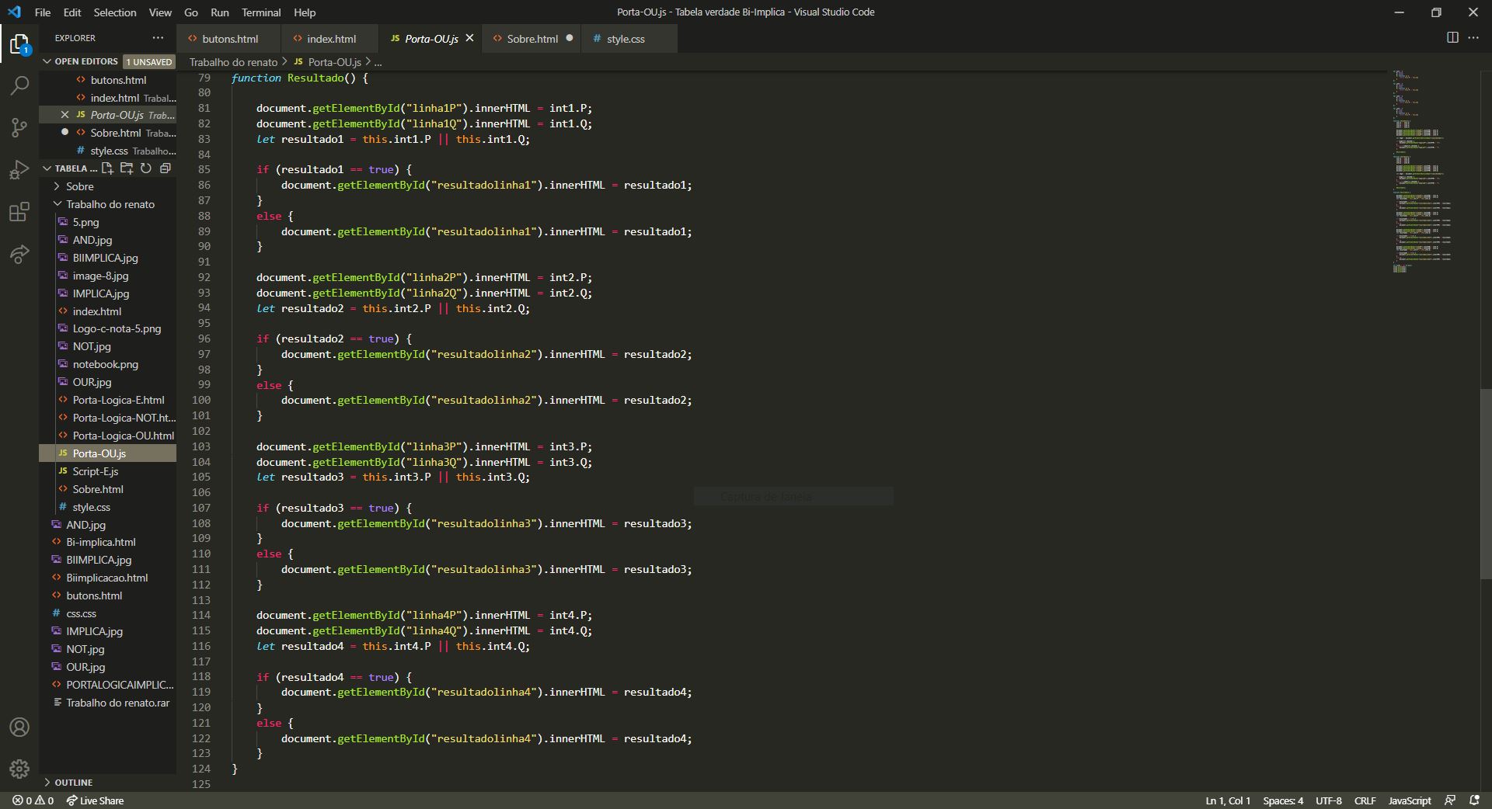Viewport: 1492px width, 809px height.
Task: Refresh the explorer file tree
Action: 145,168
